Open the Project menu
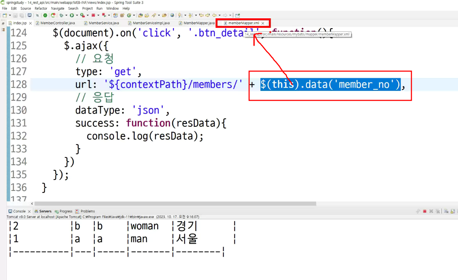 88,8
